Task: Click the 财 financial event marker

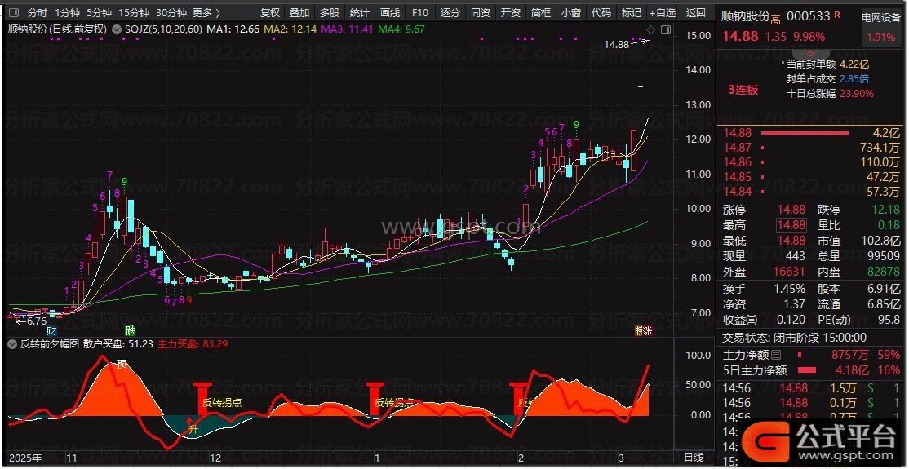Action: [51, 330]
